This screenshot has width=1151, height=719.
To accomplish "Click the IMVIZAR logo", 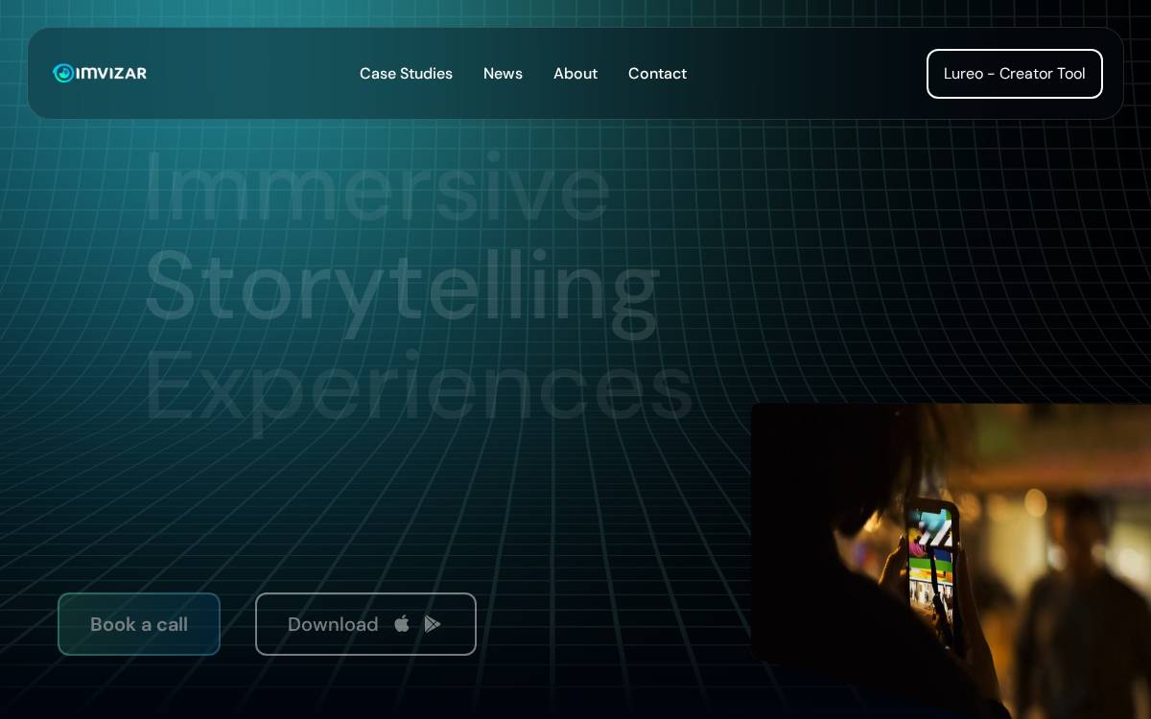I will pos(100,73).
